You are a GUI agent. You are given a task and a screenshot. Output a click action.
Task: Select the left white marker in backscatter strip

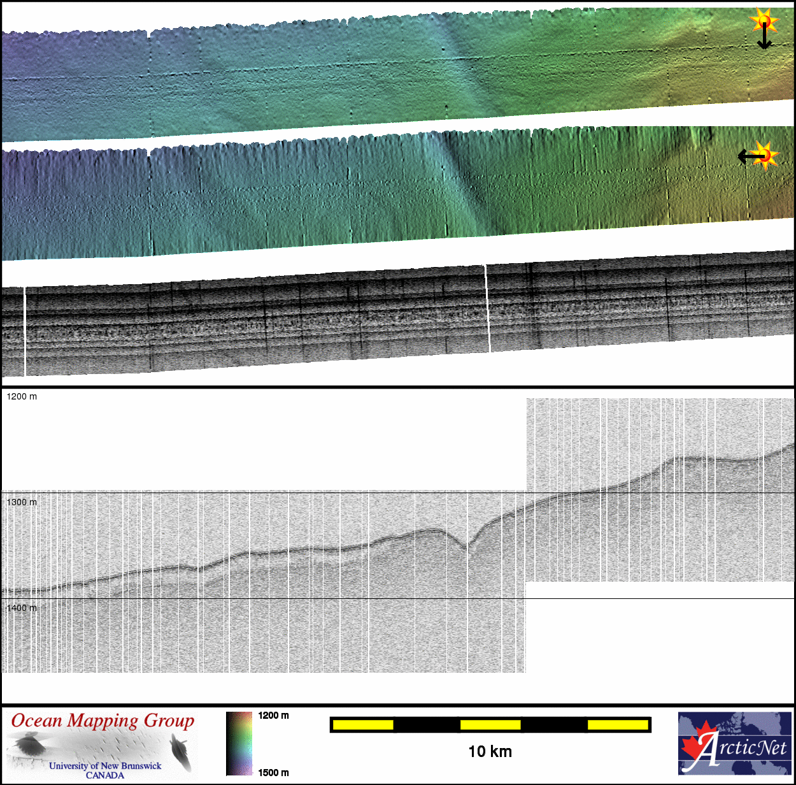tap(25, 331)
